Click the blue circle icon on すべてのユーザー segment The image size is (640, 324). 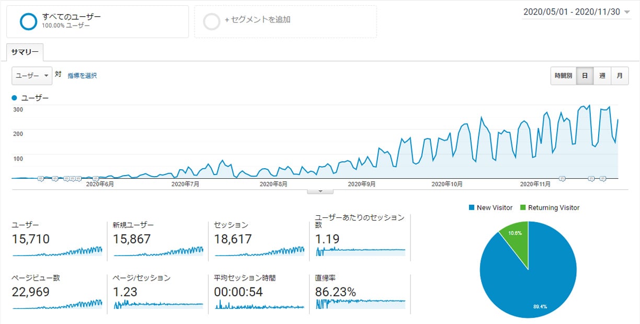click(27, 21)
